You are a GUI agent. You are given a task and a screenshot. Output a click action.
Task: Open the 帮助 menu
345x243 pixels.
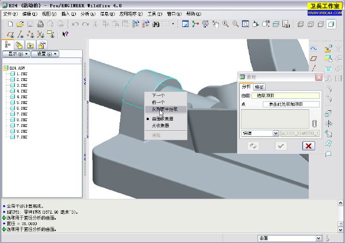[194, 14]
